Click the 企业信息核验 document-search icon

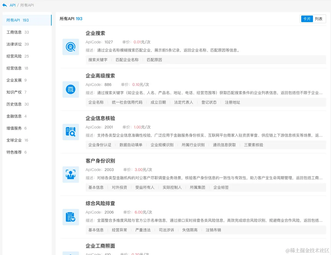click(x=71, y=132)
